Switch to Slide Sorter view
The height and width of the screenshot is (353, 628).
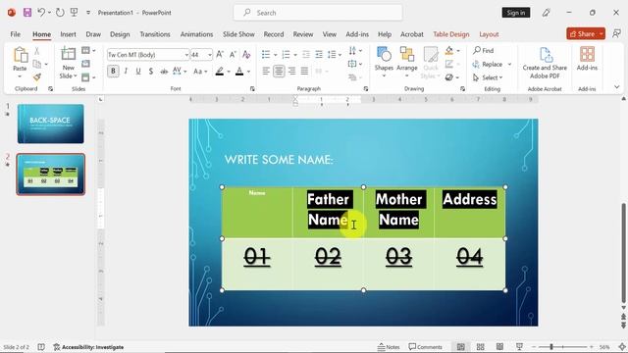pyautogui.click(x=480, y=346)
